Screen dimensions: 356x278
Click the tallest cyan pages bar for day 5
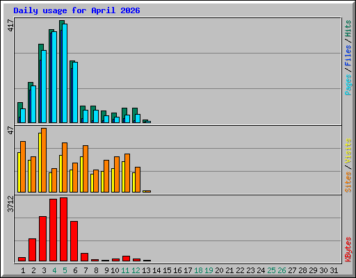pyautogui.click(x=65, y=73)
